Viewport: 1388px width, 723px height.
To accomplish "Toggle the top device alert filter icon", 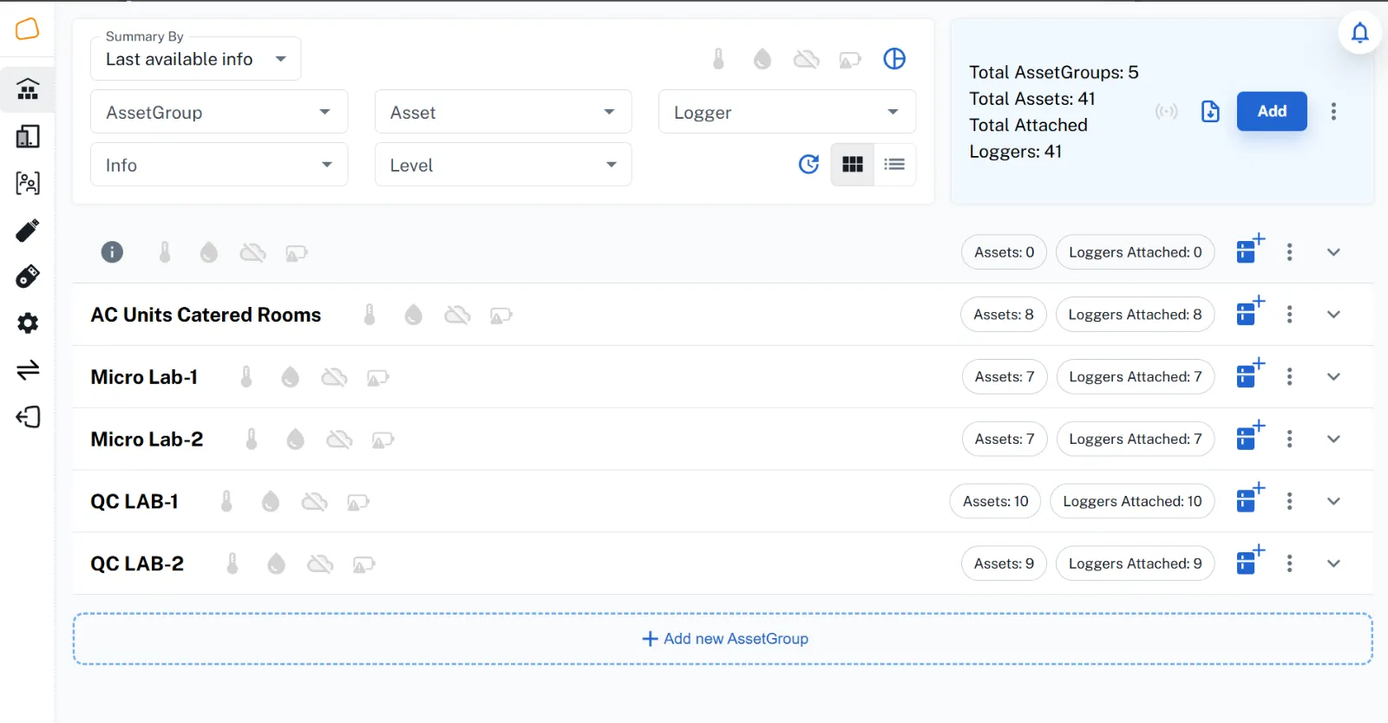I will (850, 60).
